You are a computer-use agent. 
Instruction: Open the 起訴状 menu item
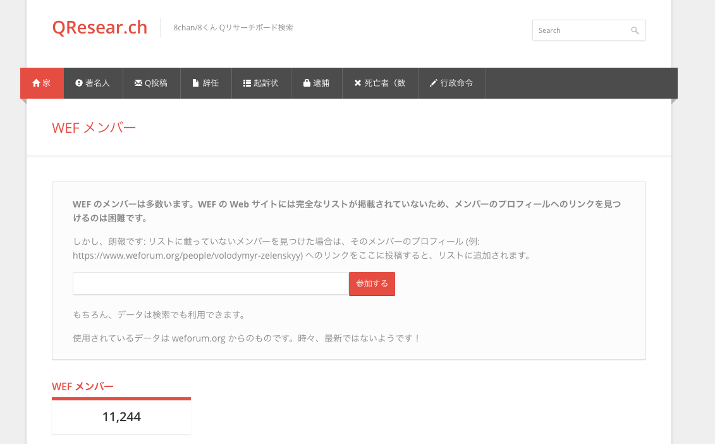pos(261,83)
